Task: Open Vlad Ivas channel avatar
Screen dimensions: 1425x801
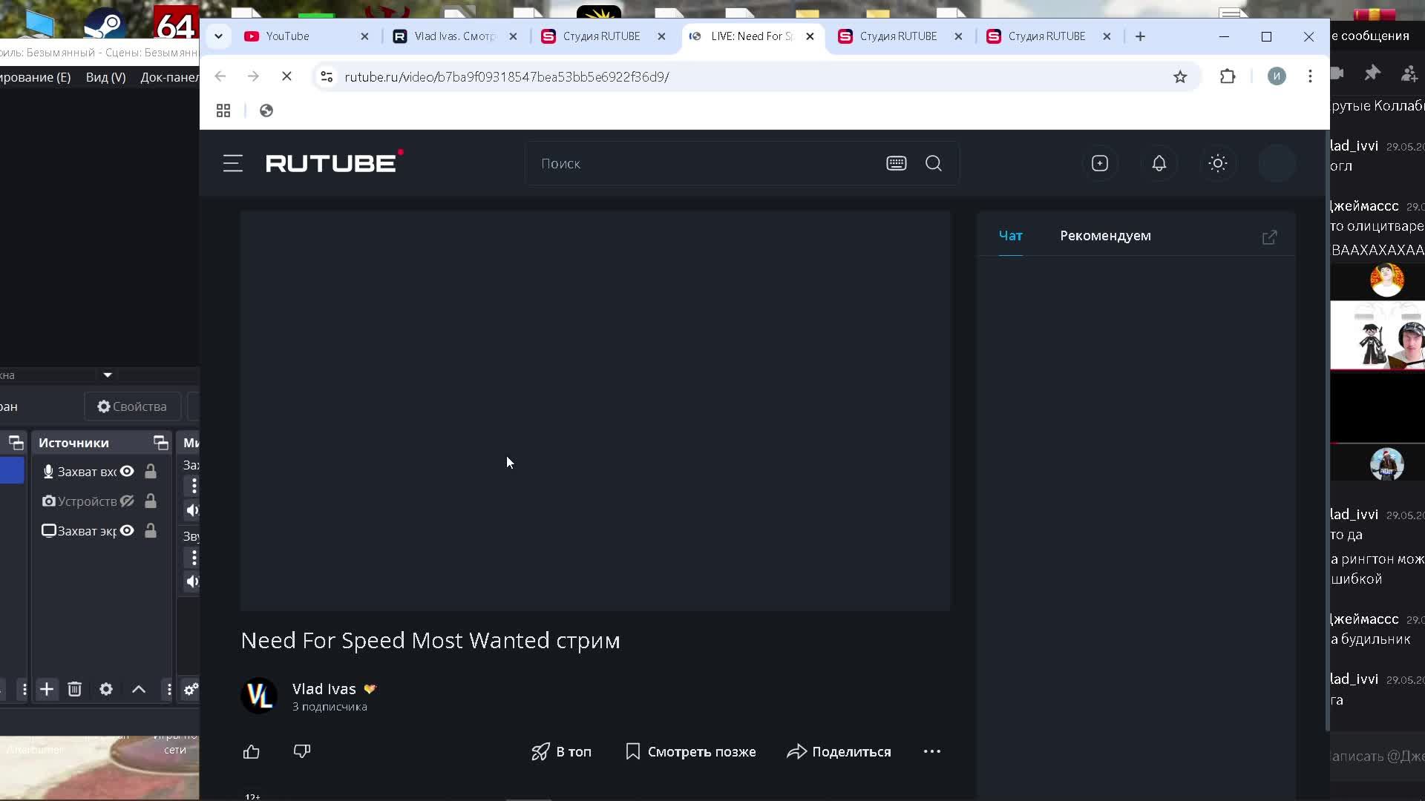Action: [x=259, y=696]
